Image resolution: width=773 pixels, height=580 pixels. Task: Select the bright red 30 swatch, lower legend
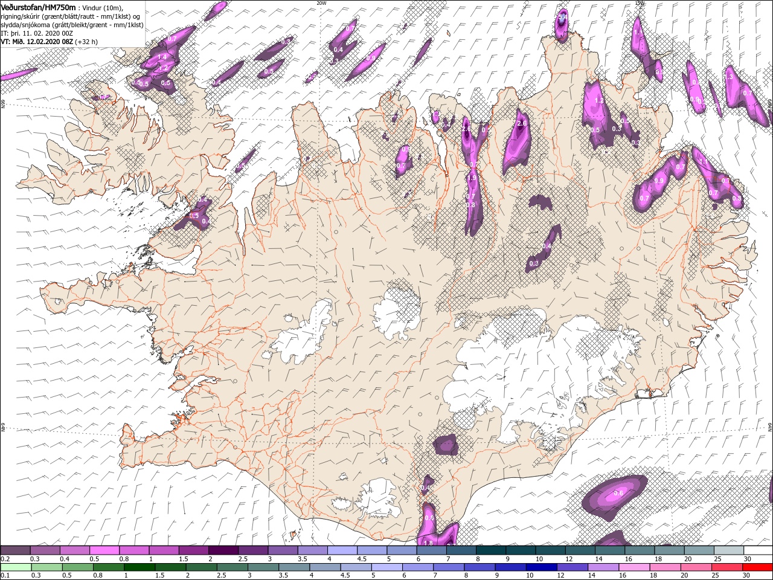[757, 567]
